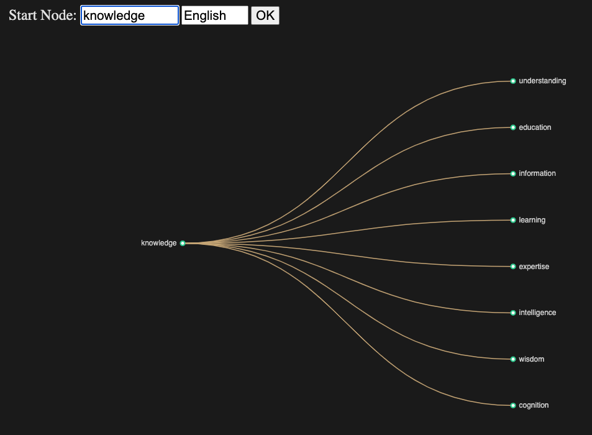
Task: Select the 'cognition' node label
Action: point(534,405)
